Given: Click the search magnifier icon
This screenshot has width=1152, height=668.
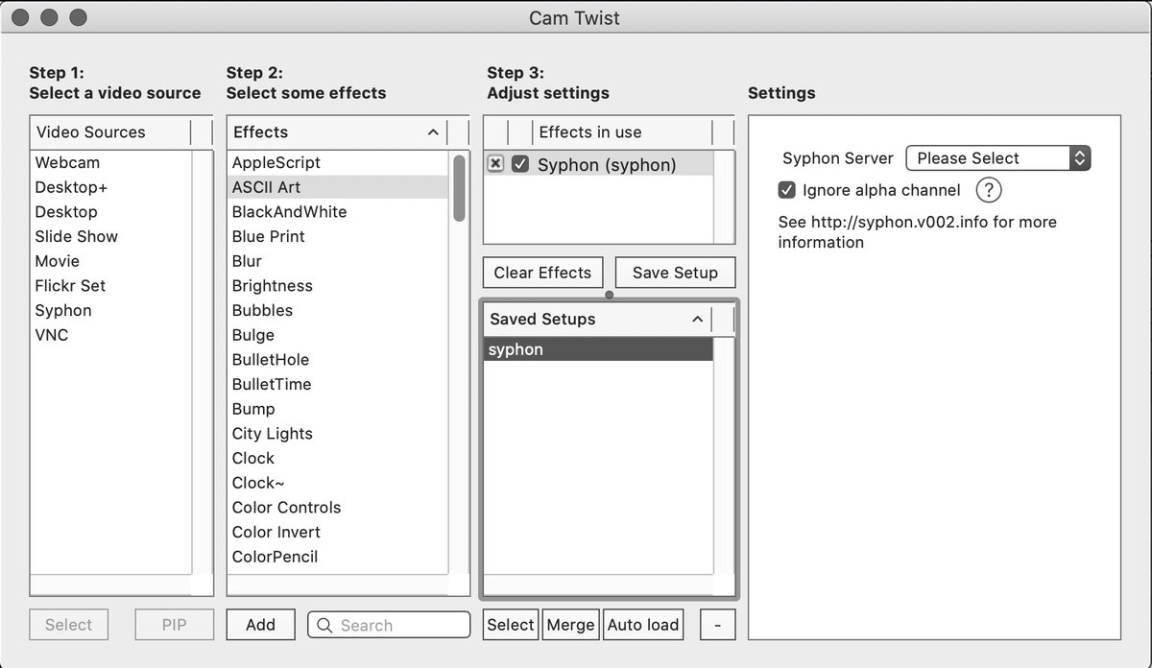Looking at the screenshot, I should point(324,625).
